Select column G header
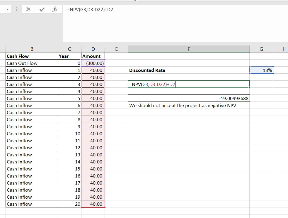 [261, 49]
